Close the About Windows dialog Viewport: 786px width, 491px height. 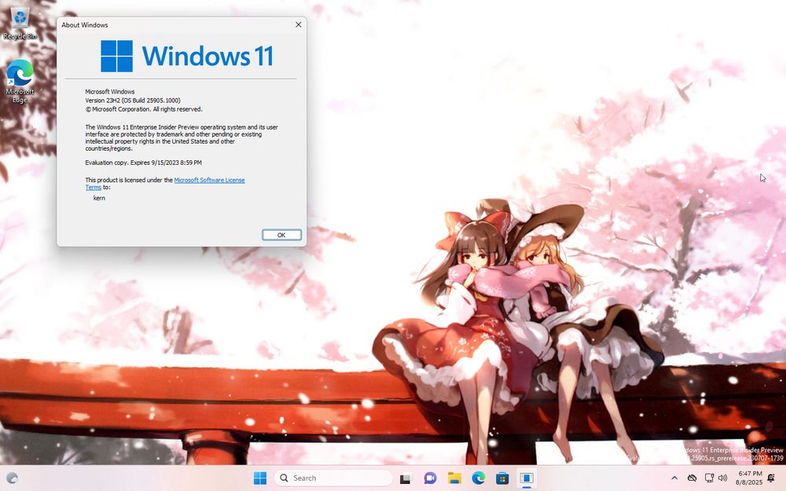tap(298, 24)
